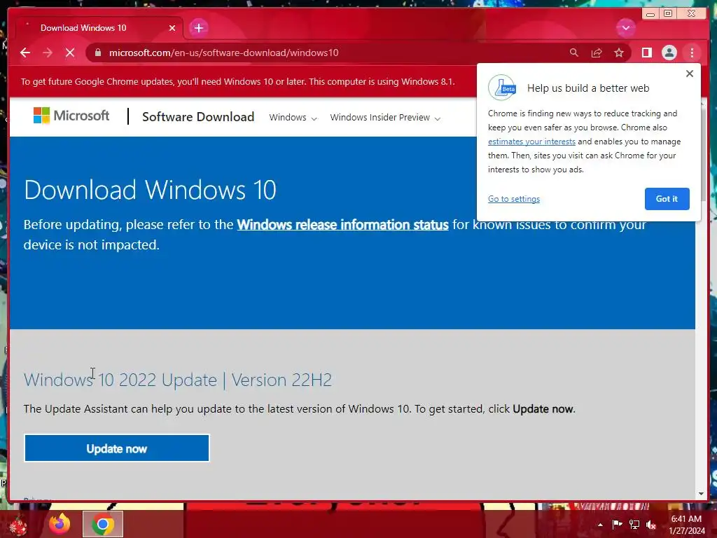Viewport: 717px width, 538px height.
Task: Click the Start button ornament icon
Action: click(18, 525)
